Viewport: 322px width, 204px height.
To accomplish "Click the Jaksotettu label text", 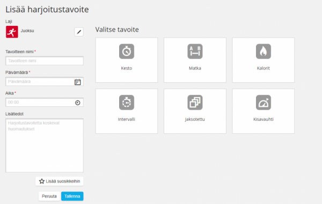I will coord(195,119).
